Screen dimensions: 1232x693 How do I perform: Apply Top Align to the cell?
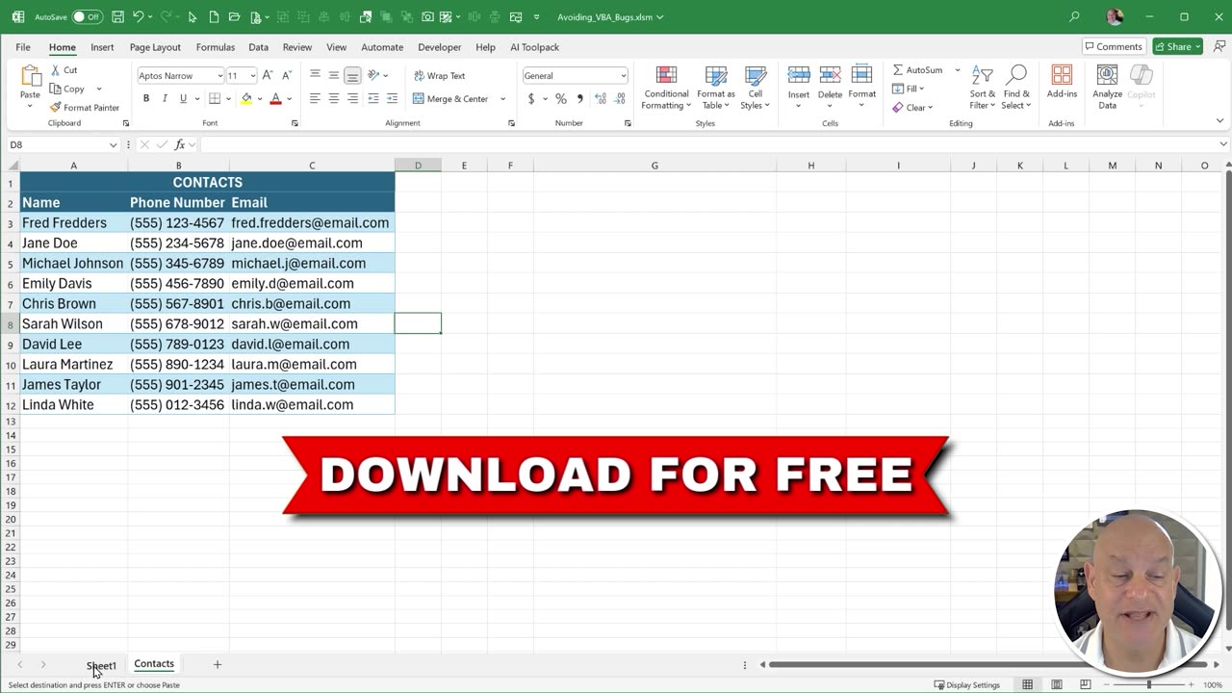(x=315, y=75)
